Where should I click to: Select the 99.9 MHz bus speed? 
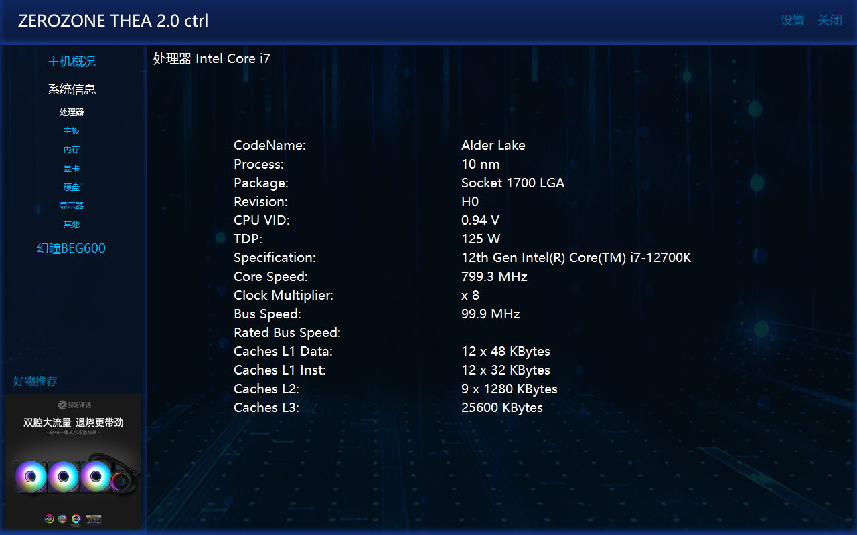[x=491, y=314]
